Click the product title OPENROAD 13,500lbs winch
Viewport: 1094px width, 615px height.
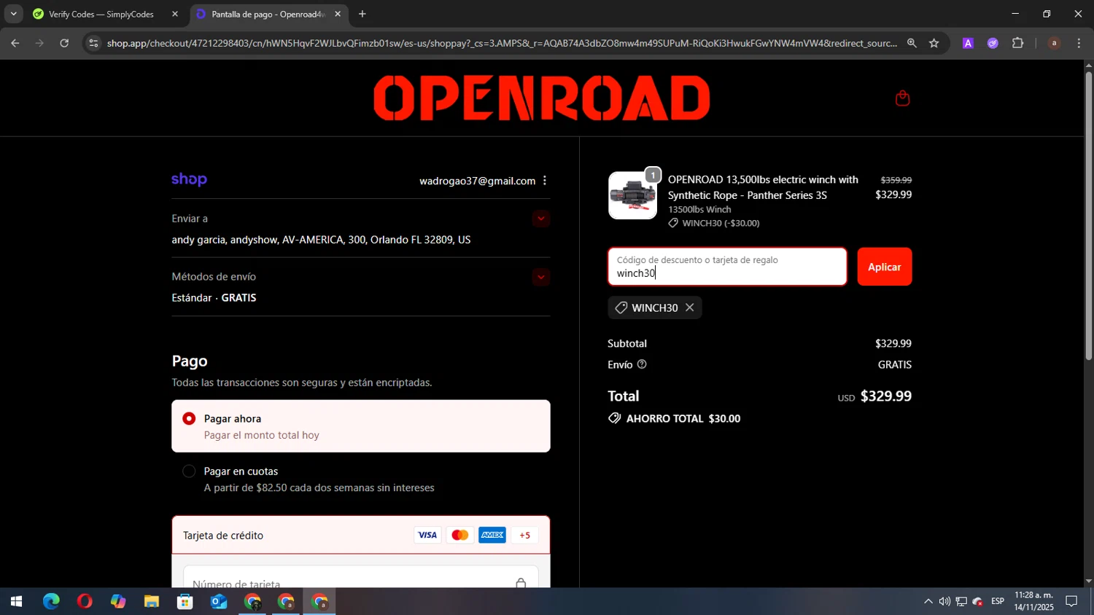(763, 187)
